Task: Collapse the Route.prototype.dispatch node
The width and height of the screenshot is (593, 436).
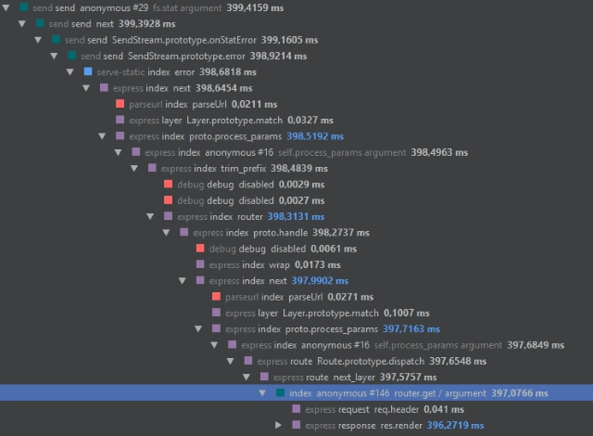Action: [231, 361]
